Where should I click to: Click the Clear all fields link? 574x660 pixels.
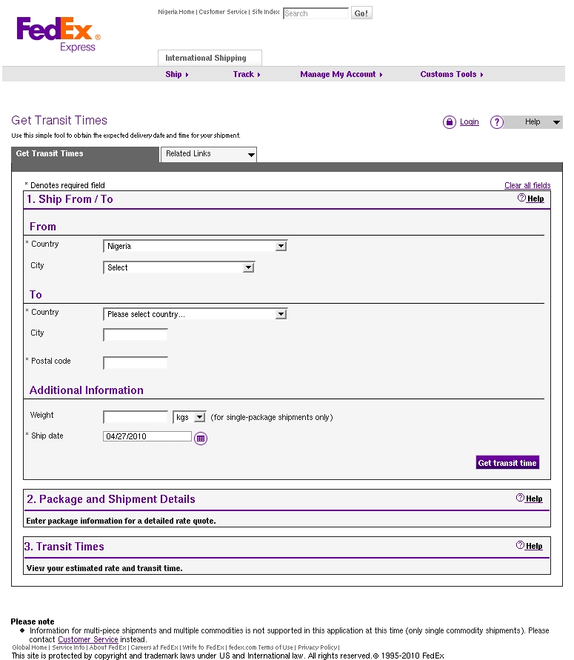point(527,185)
